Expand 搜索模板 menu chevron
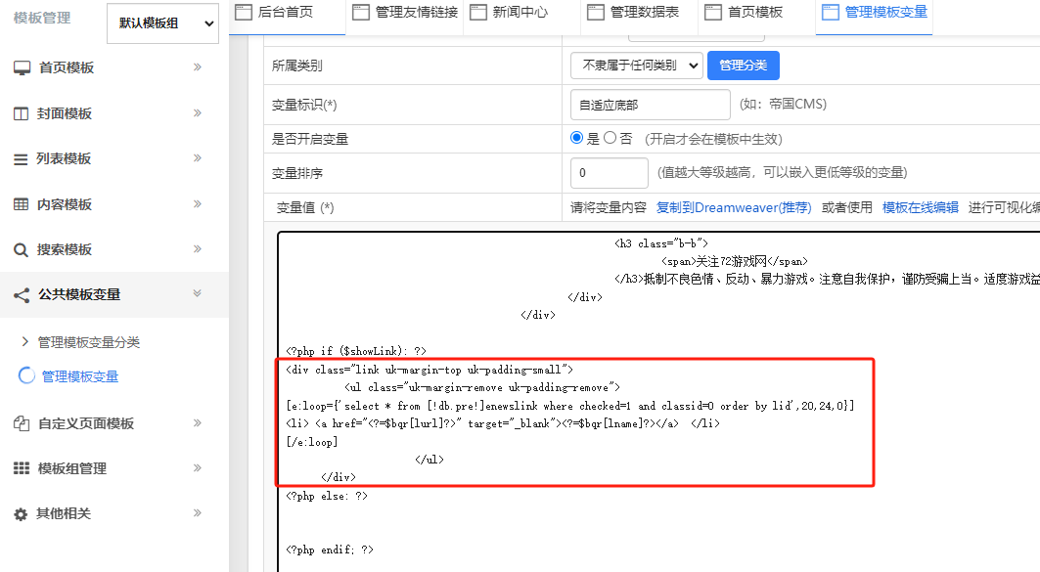 point(197,248)
